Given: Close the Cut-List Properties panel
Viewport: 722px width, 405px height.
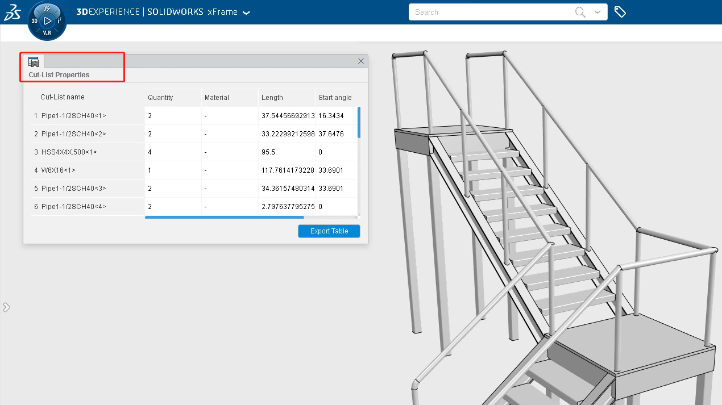Looking at the screenshot, I should coord(360,61).
